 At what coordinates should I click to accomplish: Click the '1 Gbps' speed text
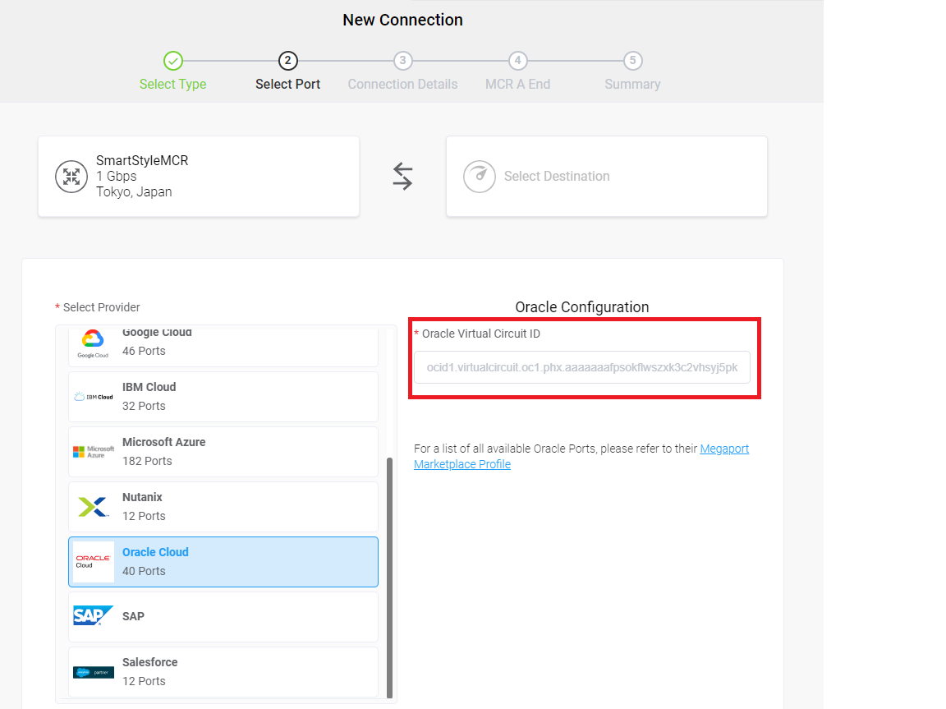(117, 176)
